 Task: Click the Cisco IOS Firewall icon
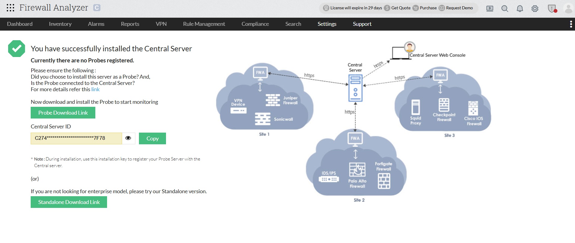(x=473, y=108)
